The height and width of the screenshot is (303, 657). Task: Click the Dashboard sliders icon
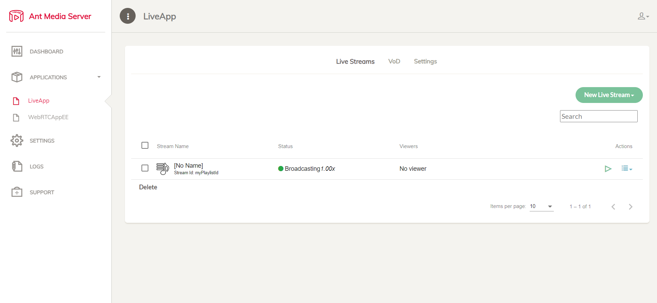(x=17, y=51)
